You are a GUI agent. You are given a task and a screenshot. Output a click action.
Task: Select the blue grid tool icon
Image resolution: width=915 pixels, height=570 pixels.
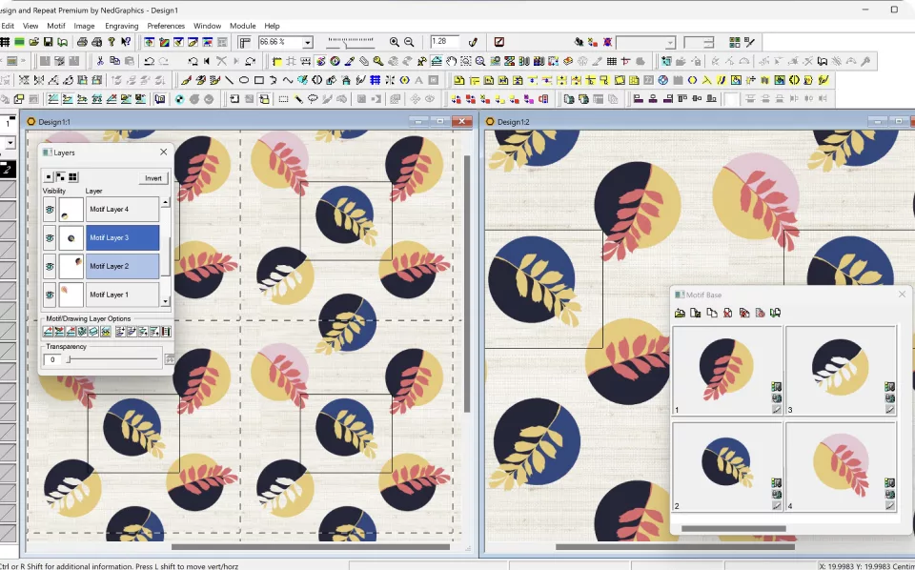(x=376, y=80)
